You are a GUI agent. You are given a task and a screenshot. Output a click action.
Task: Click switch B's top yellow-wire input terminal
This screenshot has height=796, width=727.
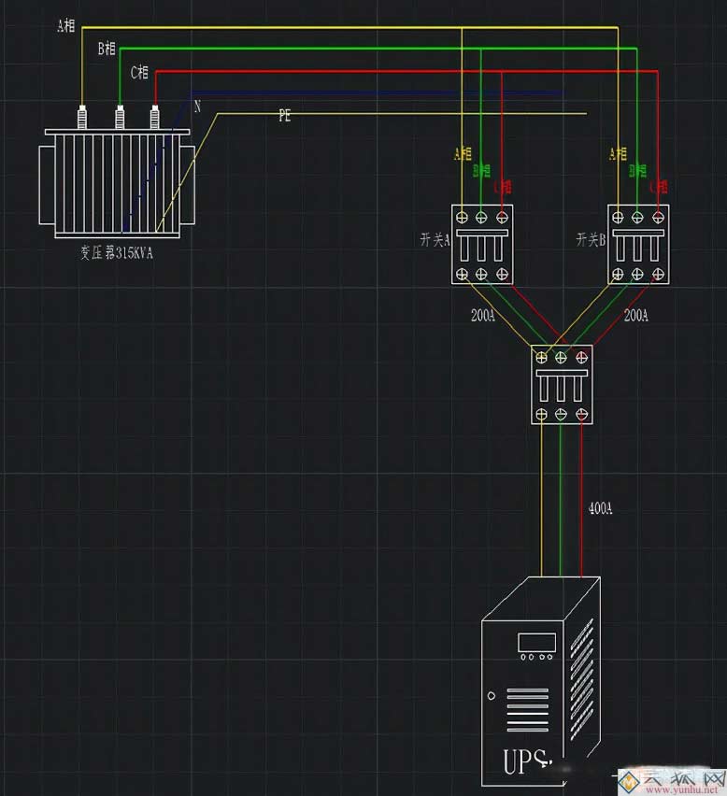tap(618, 218)
